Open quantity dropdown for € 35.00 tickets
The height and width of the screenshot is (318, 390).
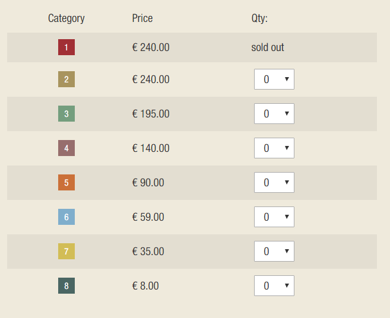coord(274,251)
